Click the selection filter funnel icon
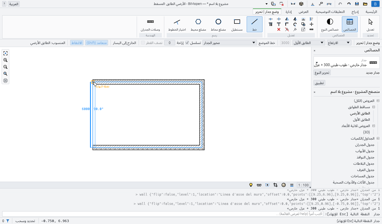This screenshot has width=382, height=224. 8,221
